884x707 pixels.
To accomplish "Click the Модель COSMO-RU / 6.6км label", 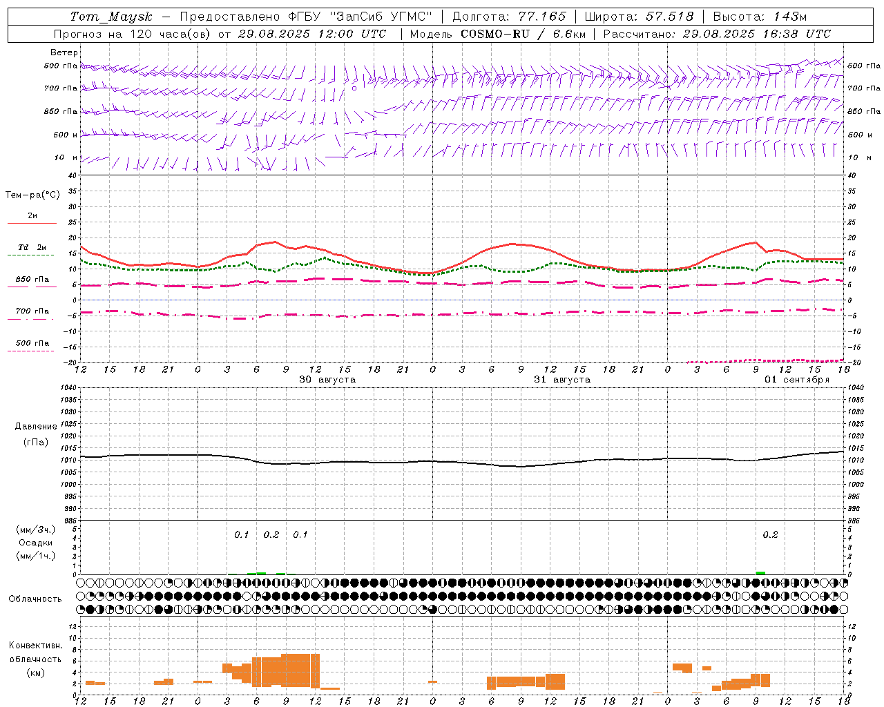I will pos(498,34).
